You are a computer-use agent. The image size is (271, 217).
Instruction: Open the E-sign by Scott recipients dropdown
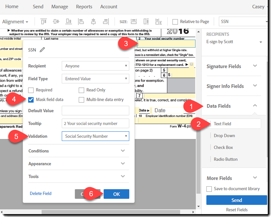pyautogui.click(x=234, y=42)
